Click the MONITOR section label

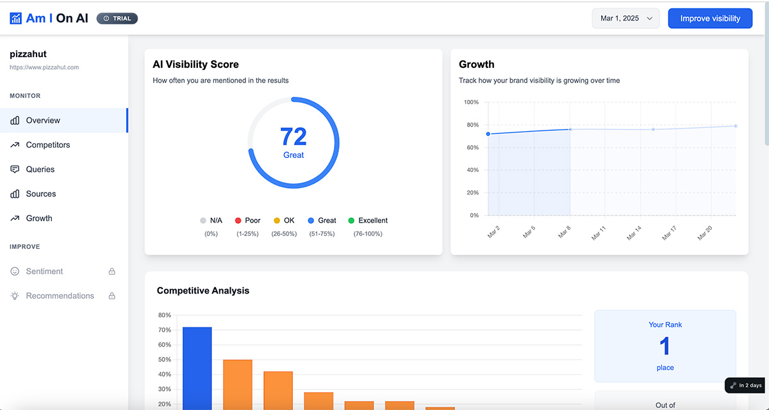click(25, 96)
